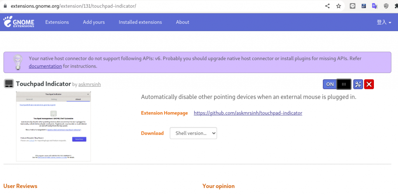Open the About page in navbar
The width and height of the screenshot is (398, 195).
pyautogui.click(x=182, y=22)
